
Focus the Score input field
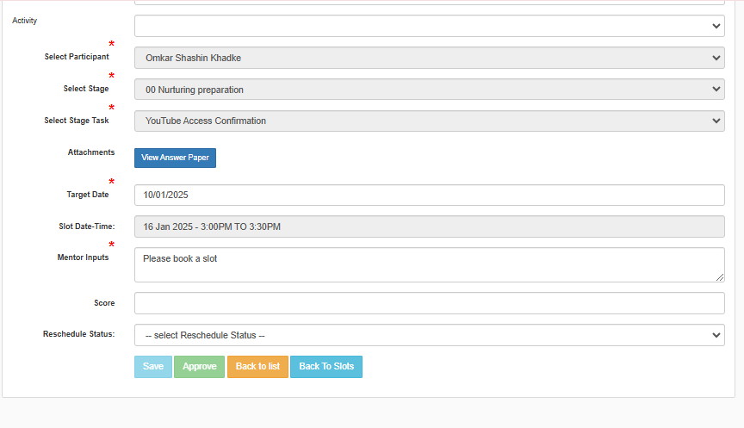point(429,303)
